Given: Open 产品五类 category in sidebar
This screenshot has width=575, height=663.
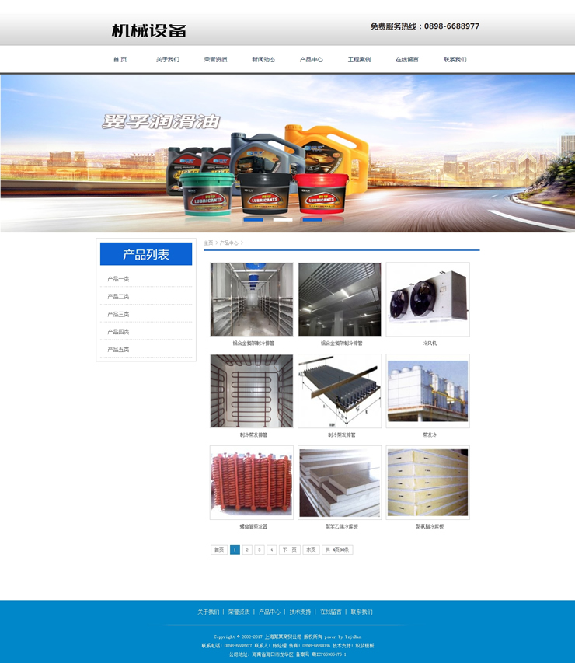Looking at the screenshot, I should click(x=119, y=350).
